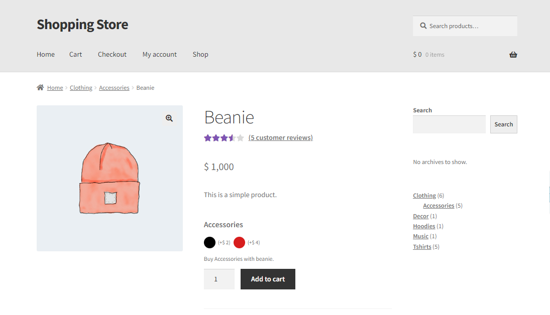Open the Shop menu item

click(x=200, y=54)
